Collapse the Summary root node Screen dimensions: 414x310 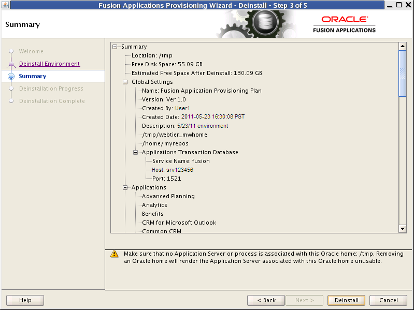115,47
